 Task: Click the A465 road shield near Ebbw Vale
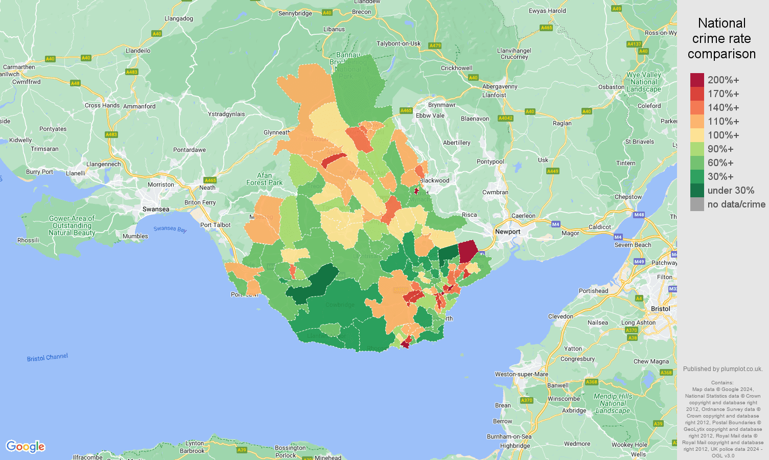pos(406,110)
